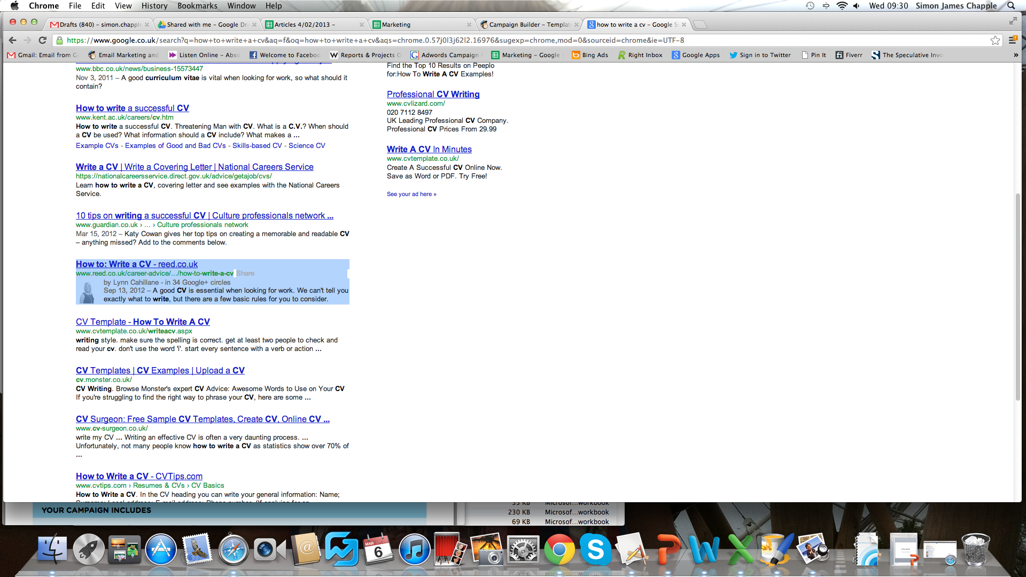Viewport: 1026px width, 577px height.
Task: Open System Preferences gear in dock
Action: pos(523,550)
